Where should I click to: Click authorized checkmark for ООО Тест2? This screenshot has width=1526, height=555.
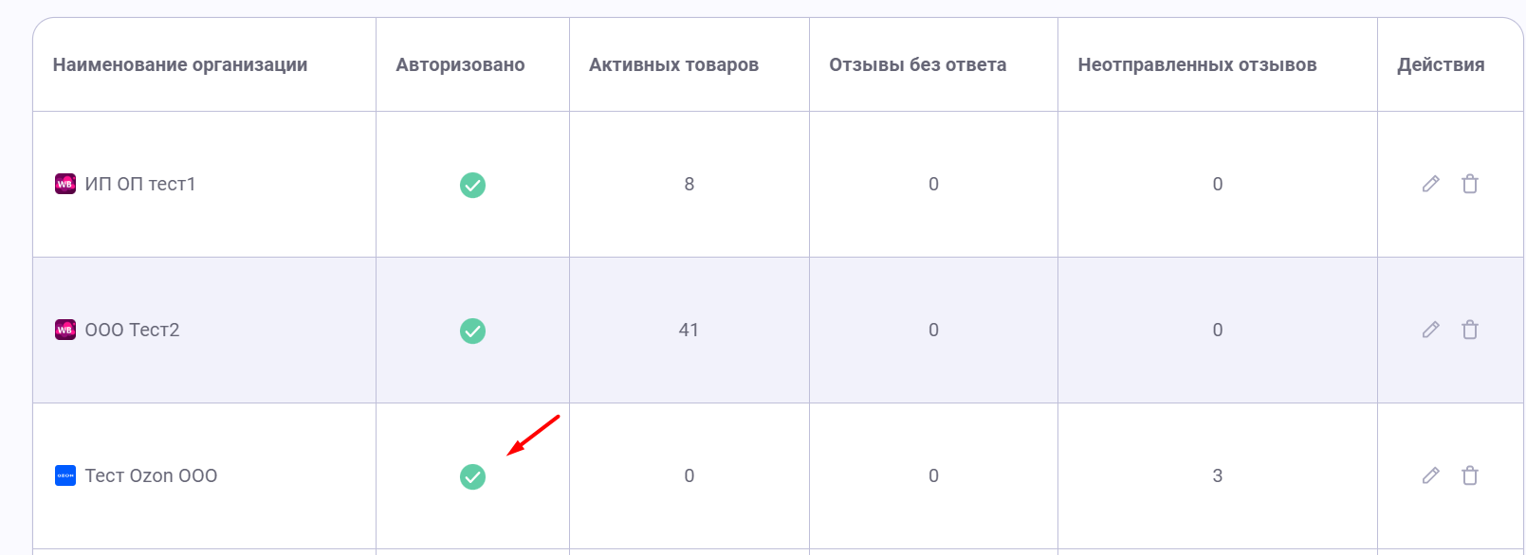472,331
